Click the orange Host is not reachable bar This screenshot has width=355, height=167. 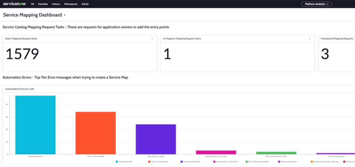coord(95,133)
